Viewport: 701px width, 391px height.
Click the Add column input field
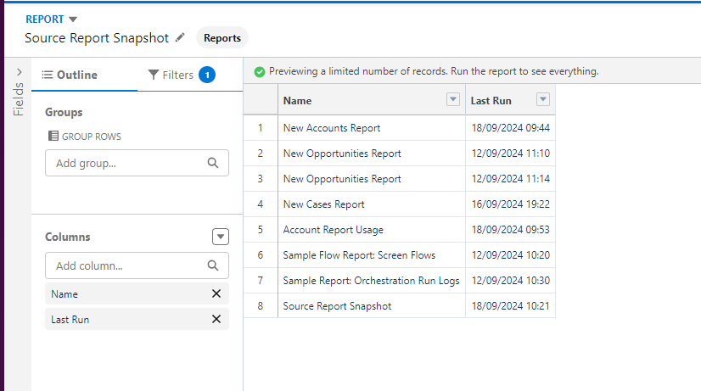click(127, 265)
